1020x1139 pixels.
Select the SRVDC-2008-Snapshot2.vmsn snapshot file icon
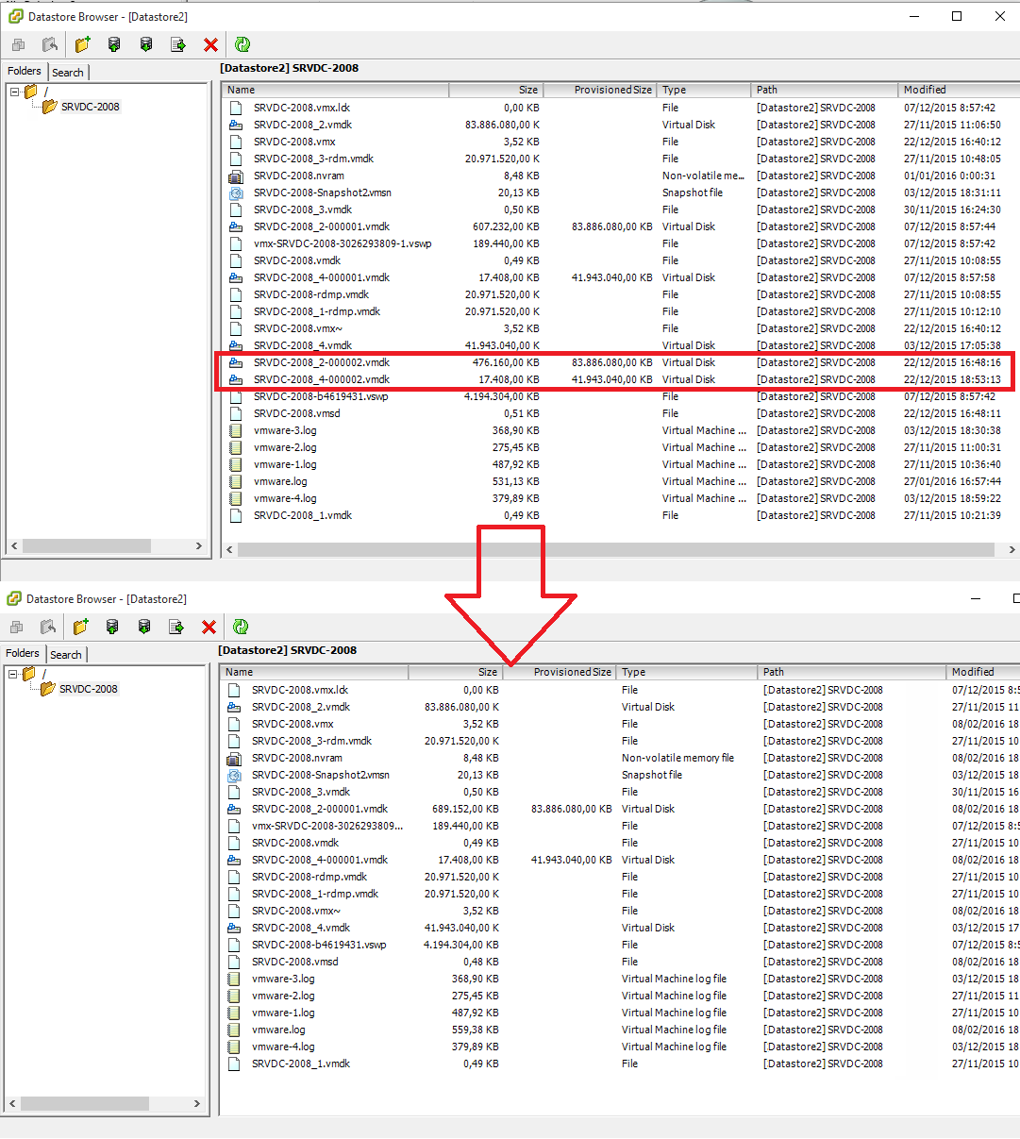pos(235,193)
